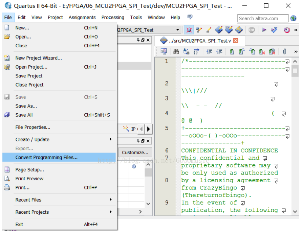
Task: Click the New file icon in File menu
Action: coord(7,28)
